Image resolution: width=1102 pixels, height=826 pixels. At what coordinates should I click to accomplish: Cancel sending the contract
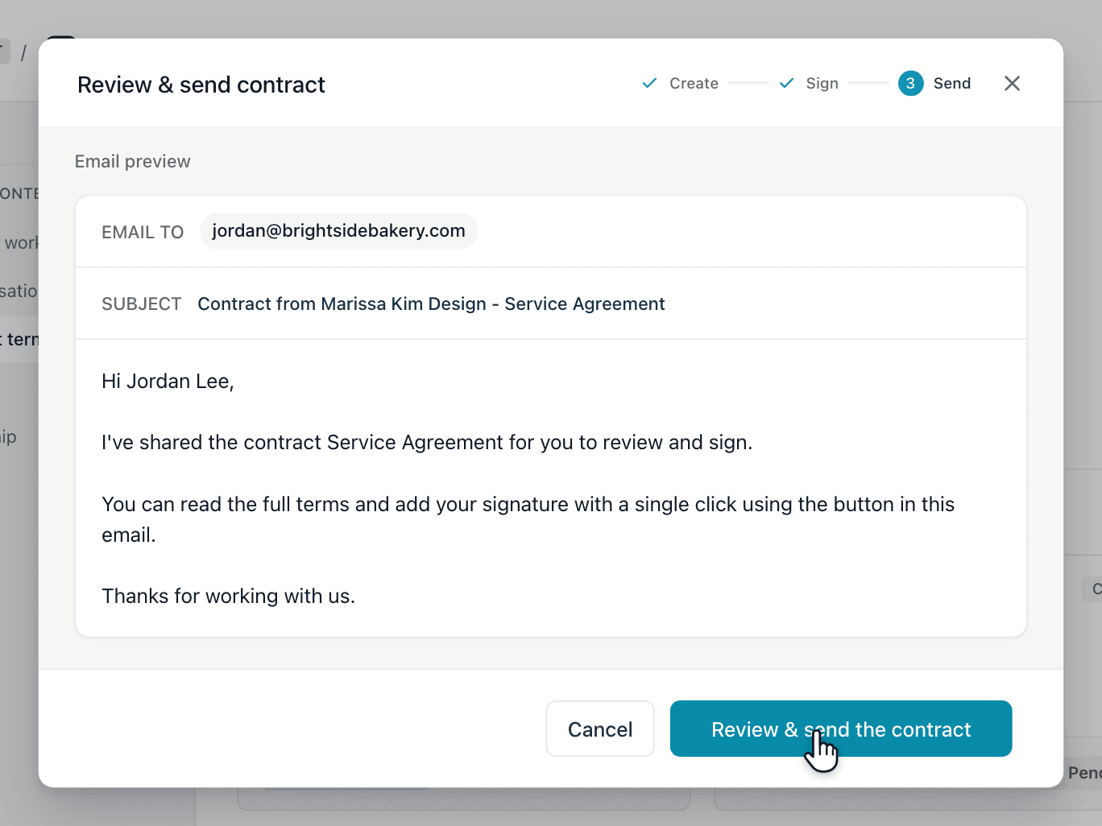point(600,729)
